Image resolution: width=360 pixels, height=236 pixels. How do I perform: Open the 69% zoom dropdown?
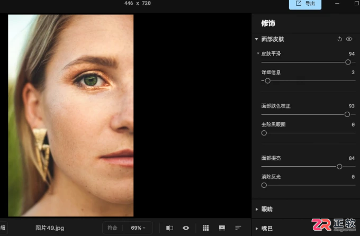pos(138,228)
